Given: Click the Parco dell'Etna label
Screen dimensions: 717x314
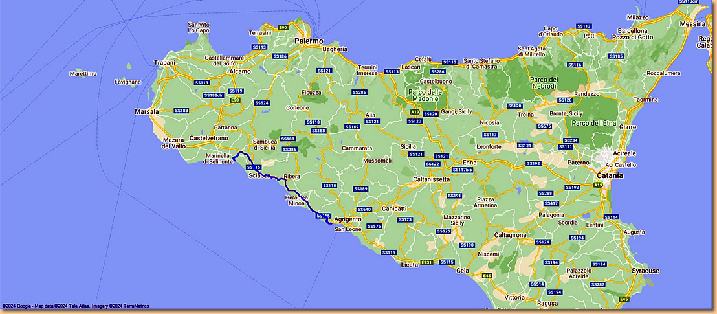Looking at the screenshot, I should (594, 123).
